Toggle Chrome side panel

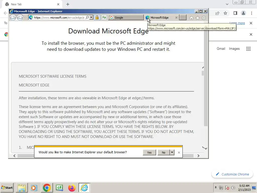coord(235,13)
